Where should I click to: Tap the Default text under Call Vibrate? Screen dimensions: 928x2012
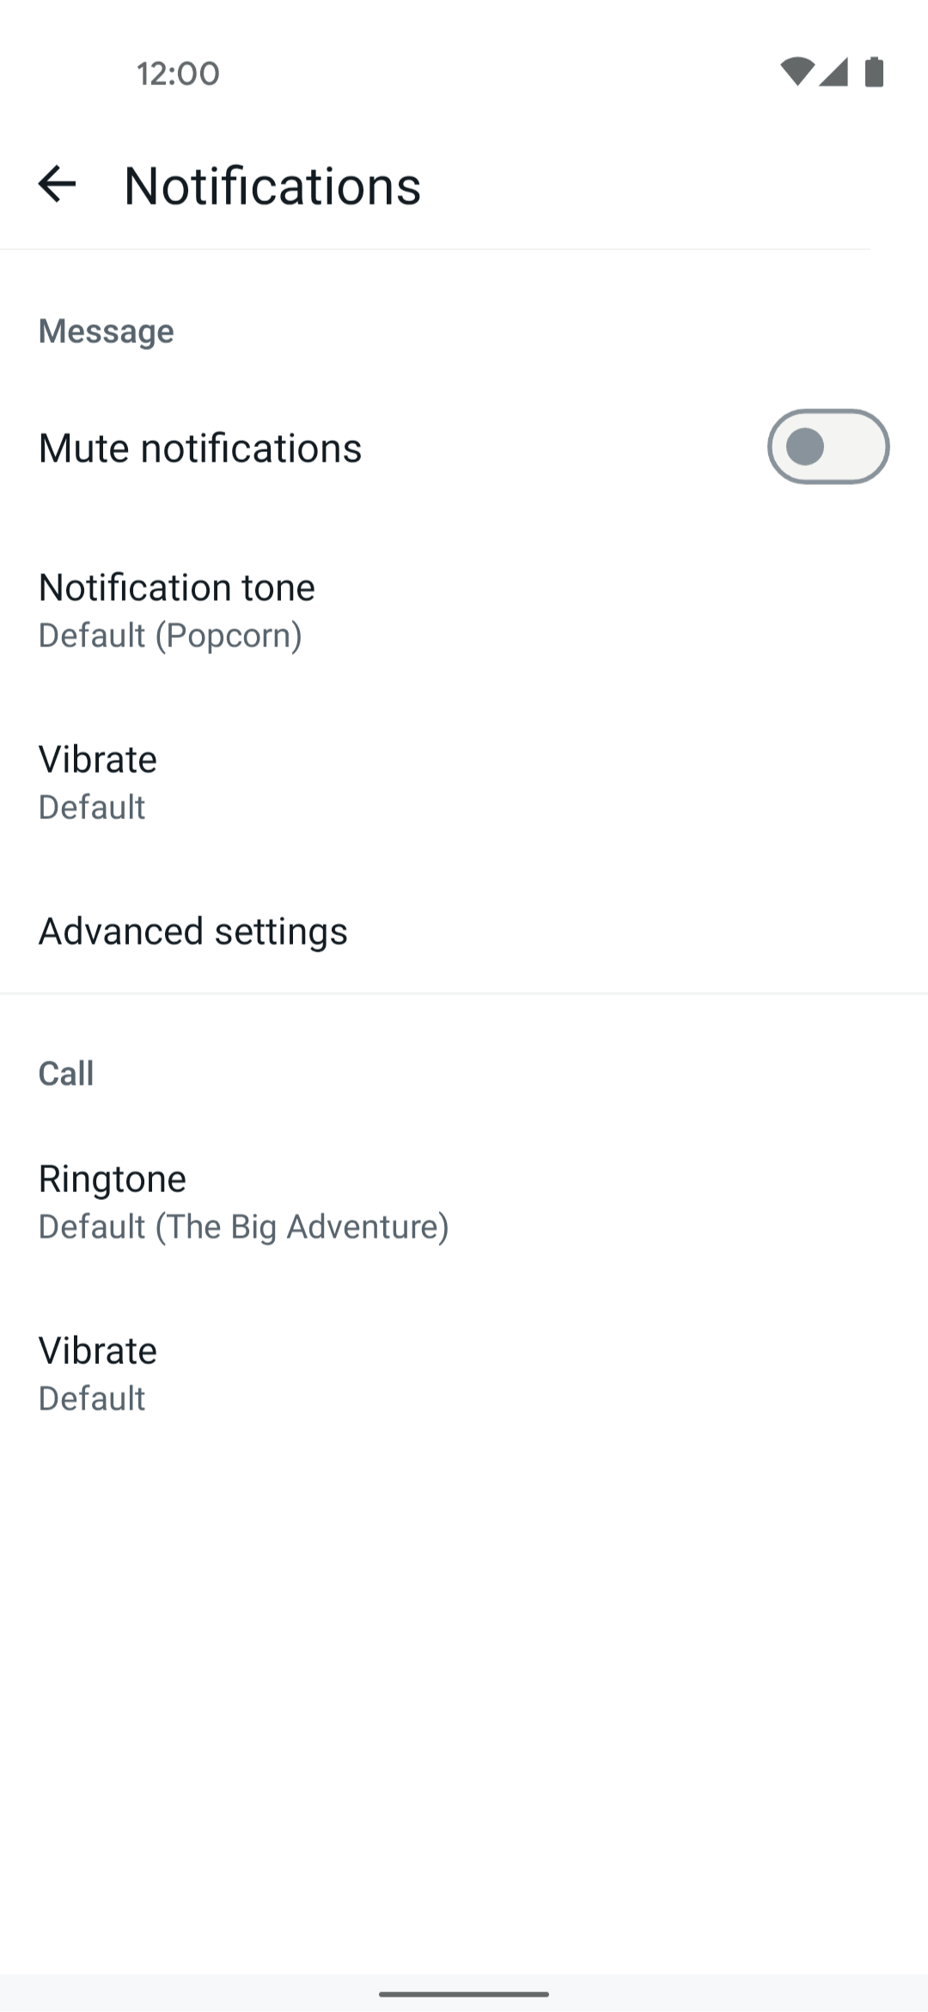click(x=92, y=1399)
